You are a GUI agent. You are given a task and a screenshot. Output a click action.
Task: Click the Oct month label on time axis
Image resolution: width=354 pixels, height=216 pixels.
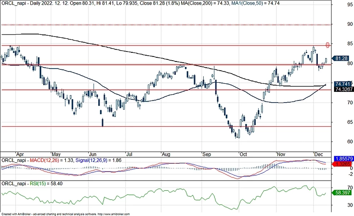pos(243,155)
